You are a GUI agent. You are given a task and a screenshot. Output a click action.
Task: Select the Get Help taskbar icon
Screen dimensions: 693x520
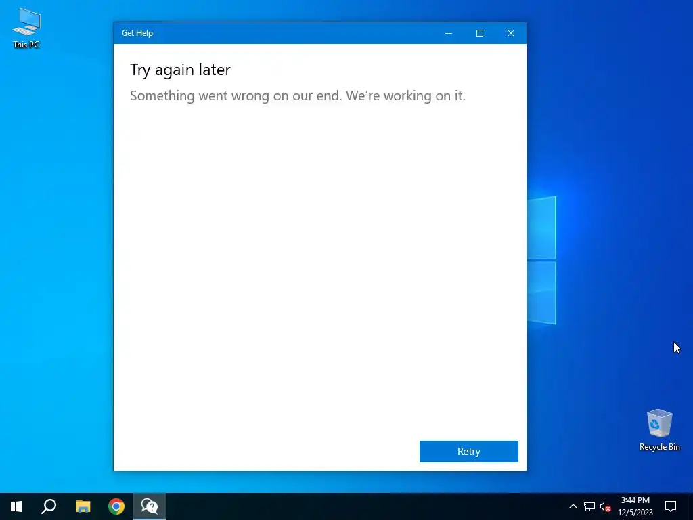(x=150, y=506)
